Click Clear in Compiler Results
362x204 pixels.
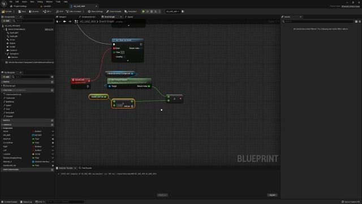273,195
